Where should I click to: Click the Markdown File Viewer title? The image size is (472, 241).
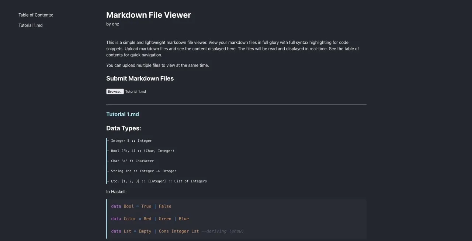point(148,15)
